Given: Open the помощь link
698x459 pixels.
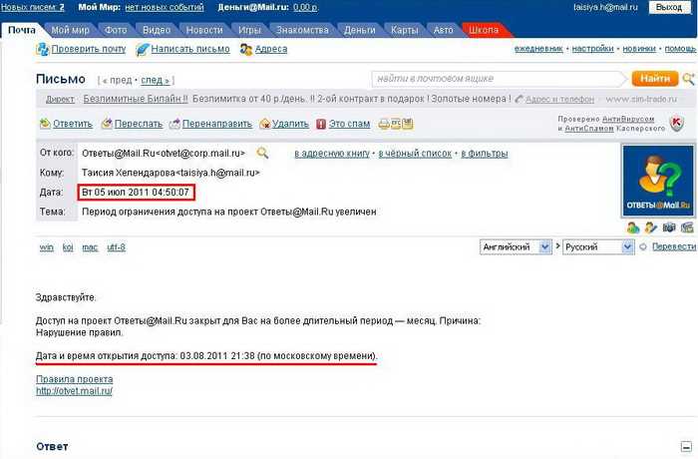Looking at the screenshot, I should [680, 49].
